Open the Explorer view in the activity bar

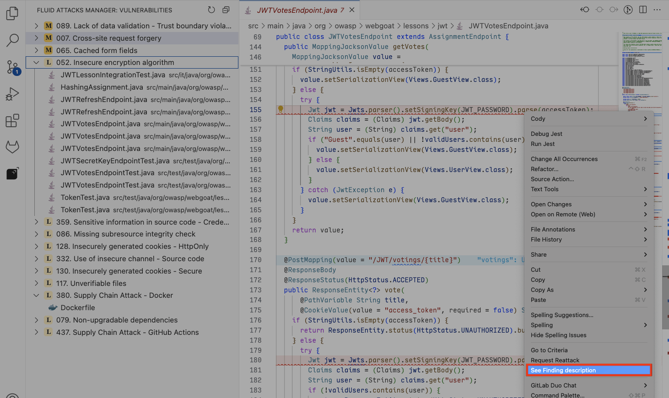(x=12, y=13)
